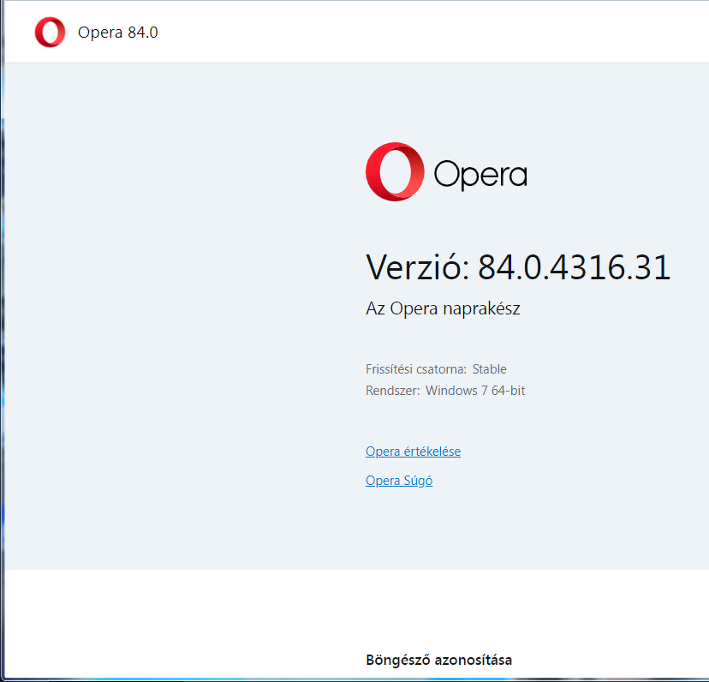Click the Opera wordmark beside the large logo

coord(480,174)
